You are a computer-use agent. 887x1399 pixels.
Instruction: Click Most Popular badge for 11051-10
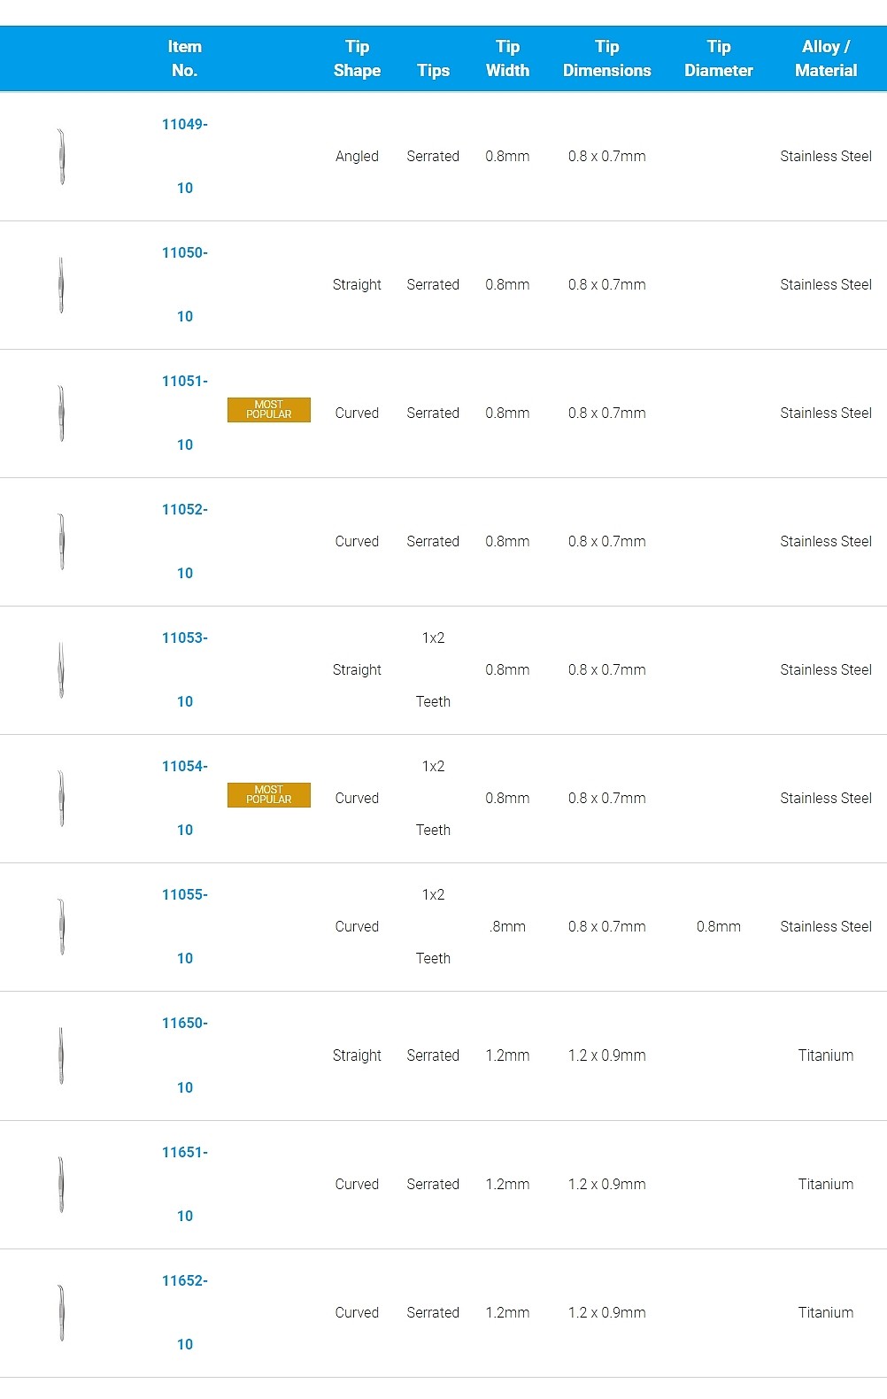tap(269, 410)
